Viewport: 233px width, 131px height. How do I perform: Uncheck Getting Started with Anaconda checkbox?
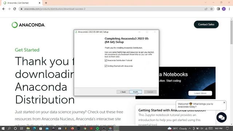pyautogui.click(x=106, y=66)
